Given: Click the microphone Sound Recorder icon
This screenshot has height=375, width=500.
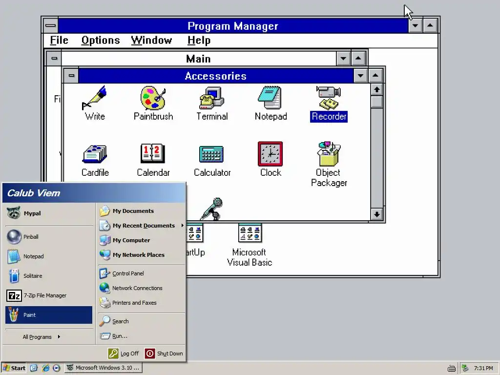Looking at the screenshot, I should point(212,209).
